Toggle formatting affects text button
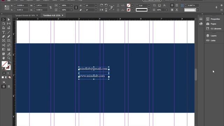This screenshot has height=126, width=224. (x=8, y=73)
